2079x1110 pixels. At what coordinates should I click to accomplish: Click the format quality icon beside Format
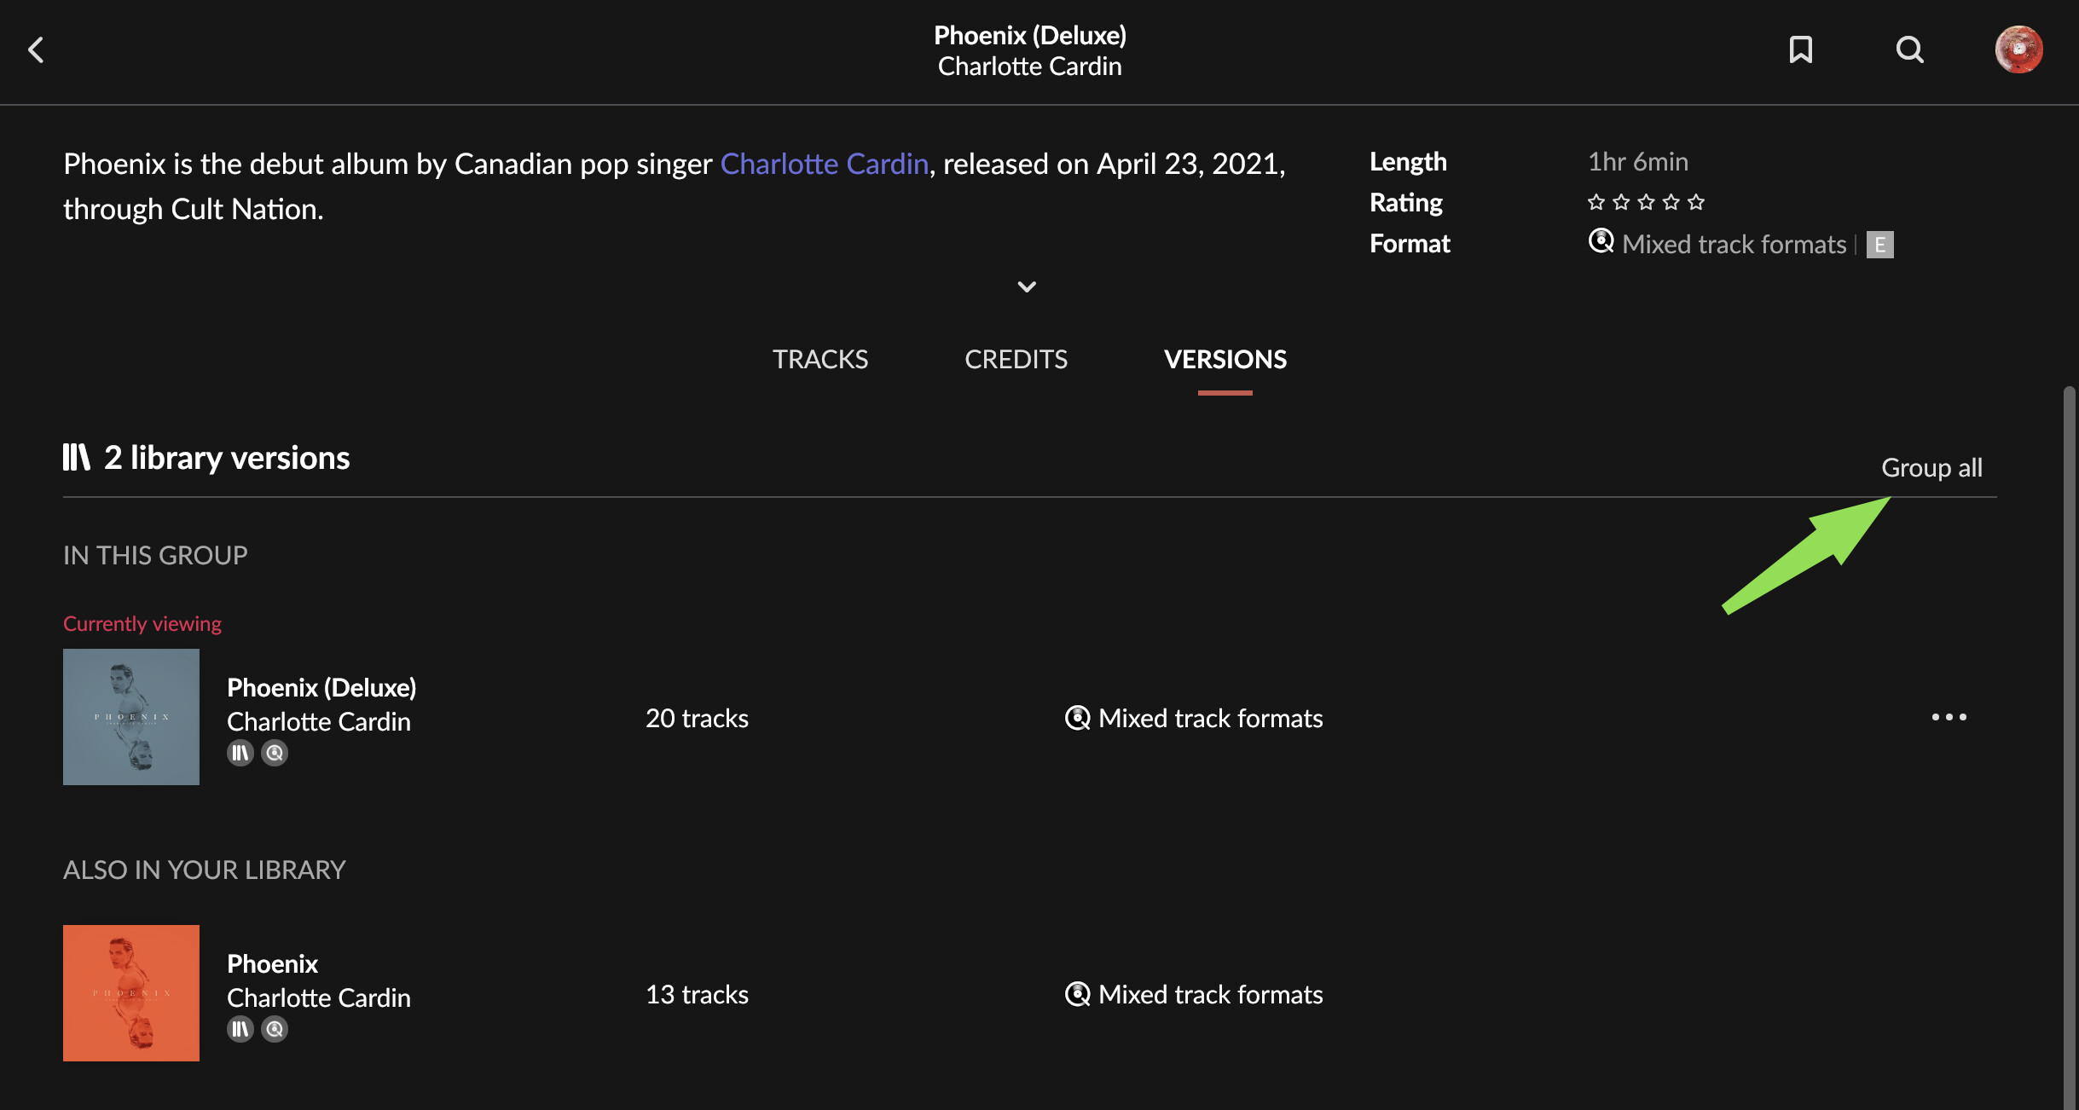(x=1601, y=242)
